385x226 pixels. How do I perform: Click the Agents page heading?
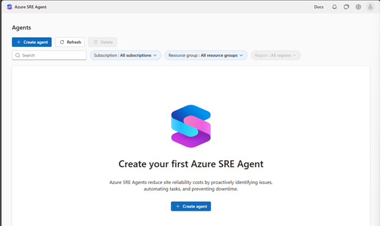(x=21, y=27)
